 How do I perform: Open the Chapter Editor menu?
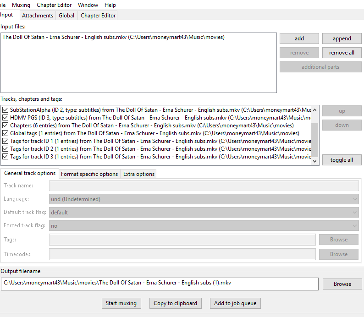54,5
